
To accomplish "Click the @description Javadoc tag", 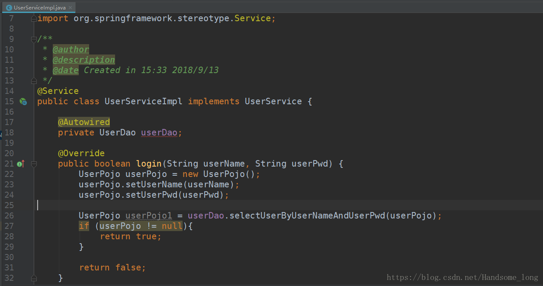I will tap(84, 60).
